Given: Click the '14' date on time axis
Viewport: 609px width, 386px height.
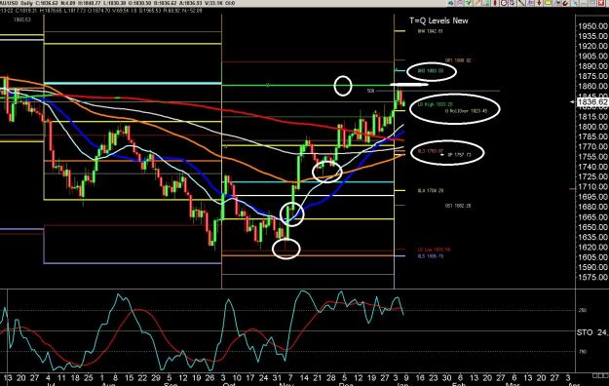Looking at the screenshot, I should click(x=303, y=378).
